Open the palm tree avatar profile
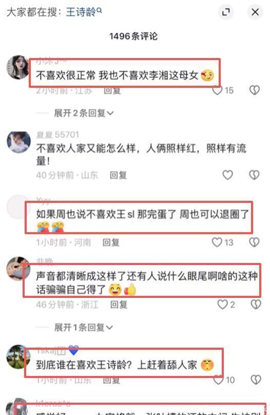 point(18,357)
